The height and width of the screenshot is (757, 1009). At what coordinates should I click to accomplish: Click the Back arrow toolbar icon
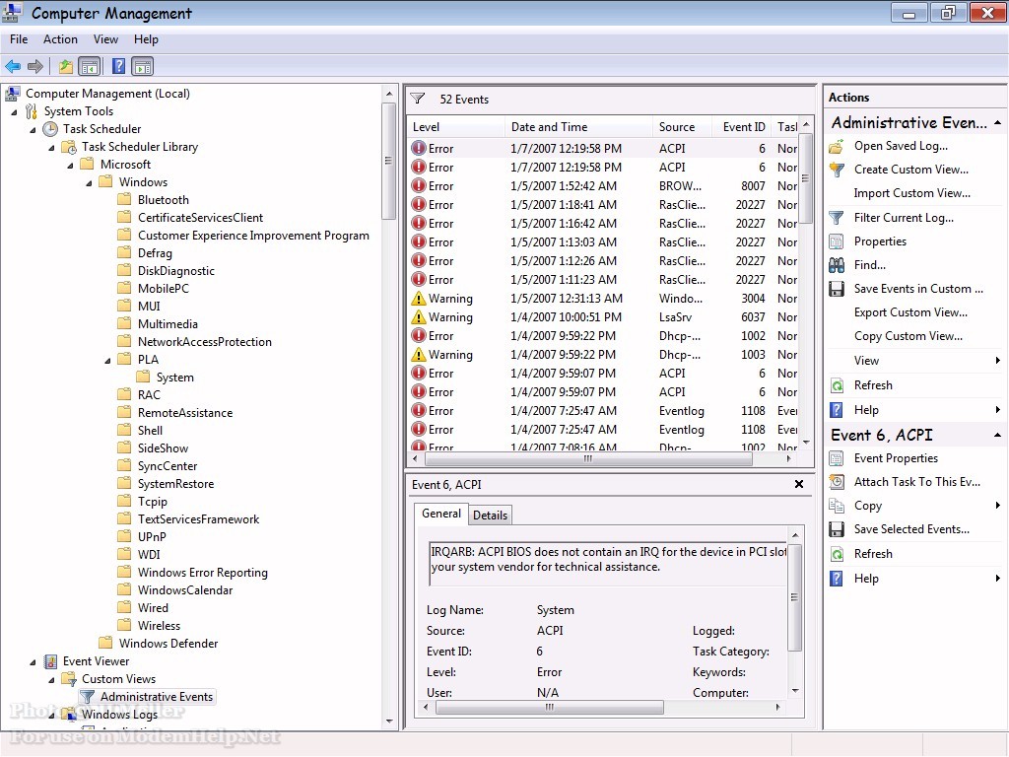(x=13, y=66)
